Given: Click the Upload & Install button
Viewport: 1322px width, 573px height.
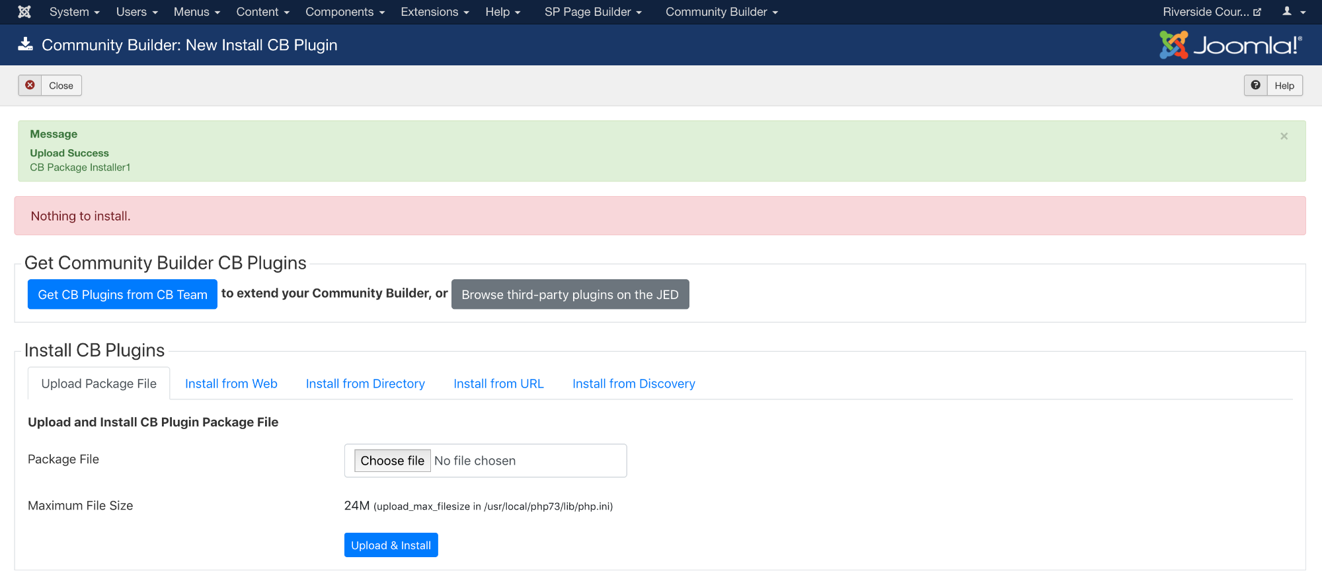Looking at the screenshot, I should point(391,545).
